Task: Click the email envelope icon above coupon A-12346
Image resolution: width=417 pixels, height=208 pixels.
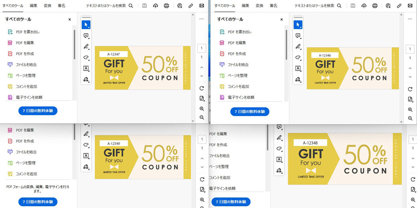Action: pyautogui.click(x=409, y=6)
